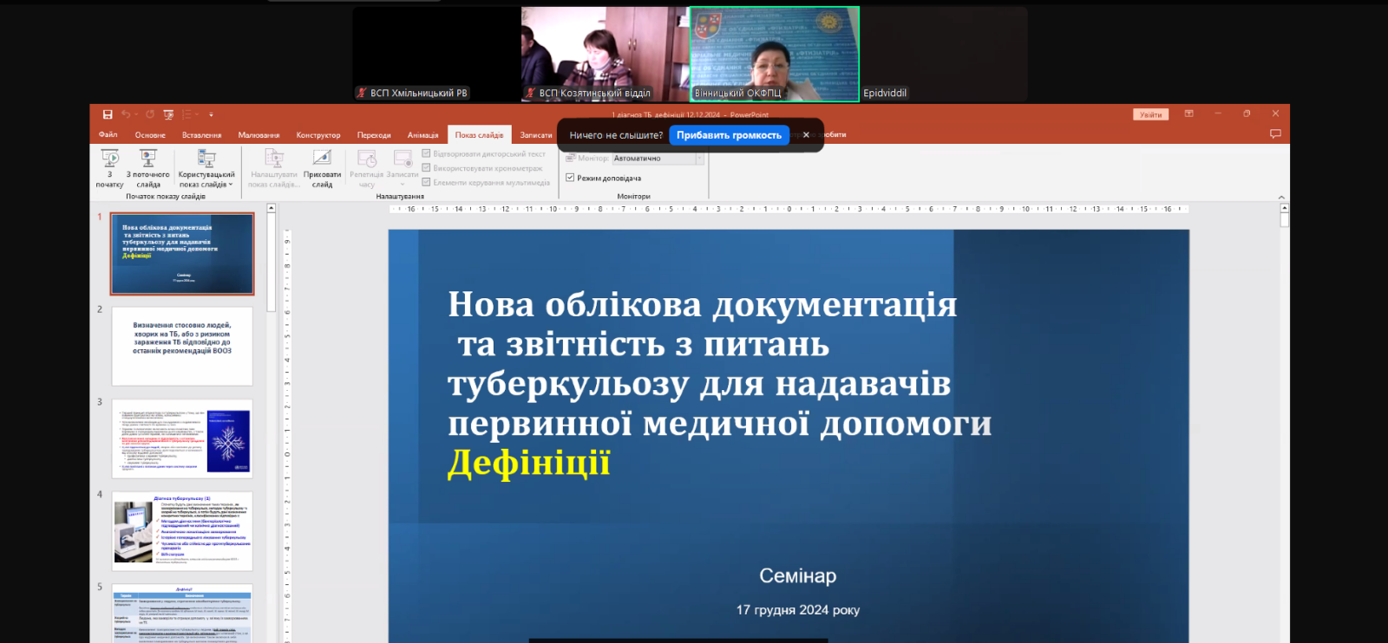This screenshot has width=1388, height=643.
Task: Click the Save icon in quick access toolbar
Action: [108, 114]
